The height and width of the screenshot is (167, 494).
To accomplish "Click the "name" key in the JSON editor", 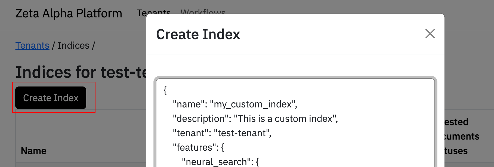I will point(189,104).
